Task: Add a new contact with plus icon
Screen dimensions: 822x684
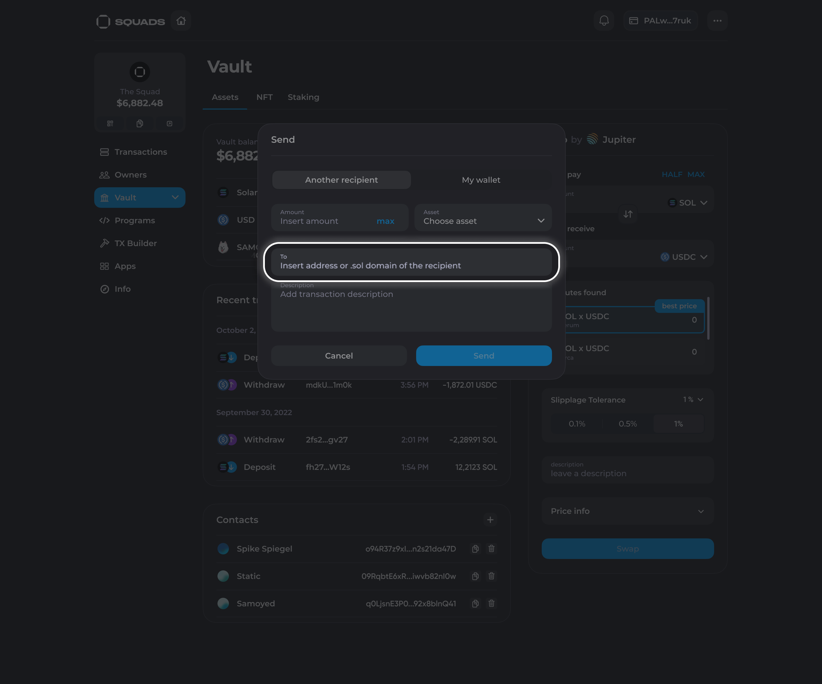Action: click(490, 520)
